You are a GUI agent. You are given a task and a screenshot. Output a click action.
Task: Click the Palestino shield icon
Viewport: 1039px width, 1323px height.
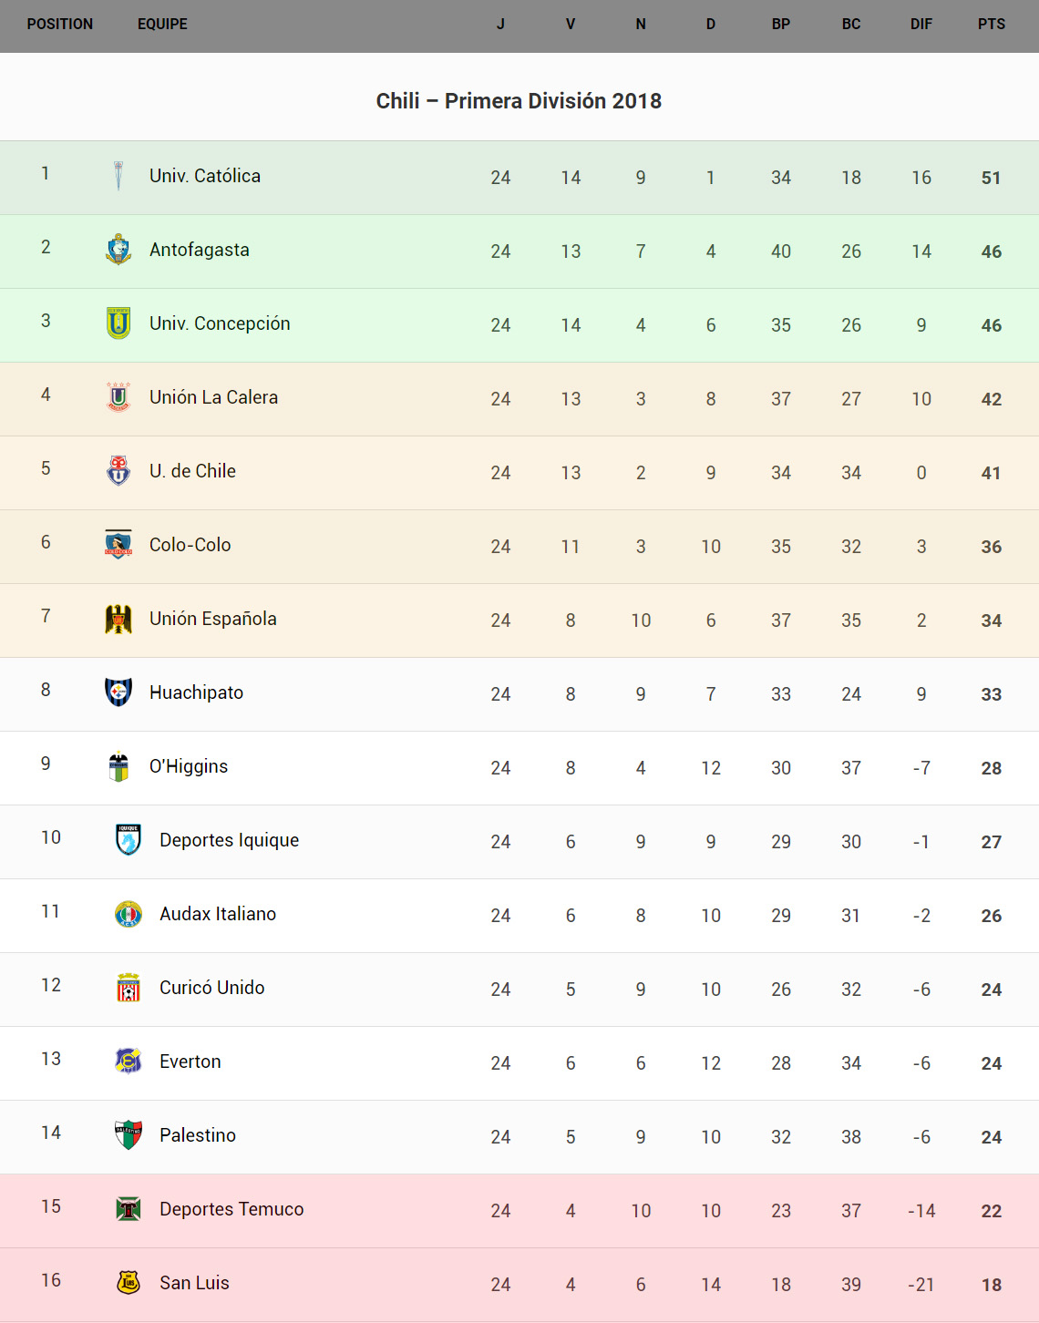pyautogui.click(x=129, y=1135)
